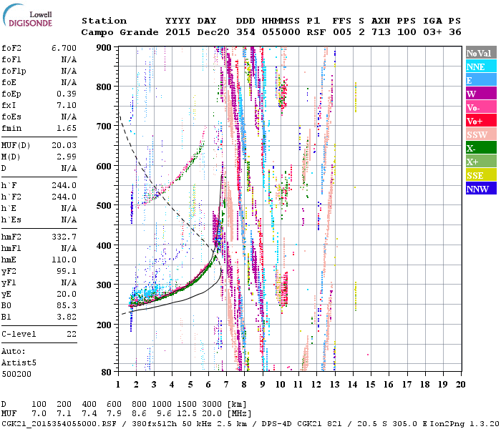Click the time 055000 in header

[281, 32]
